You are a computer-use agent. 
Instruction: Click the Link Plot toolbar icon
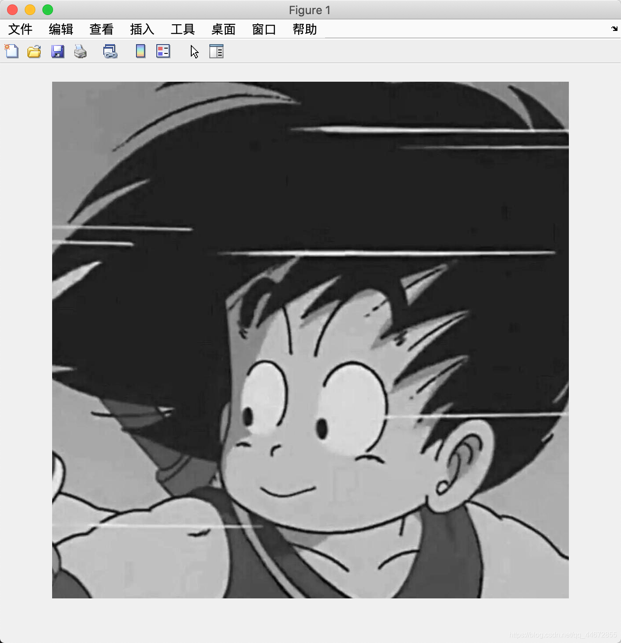pyautogui.click(x=110, y=52)
